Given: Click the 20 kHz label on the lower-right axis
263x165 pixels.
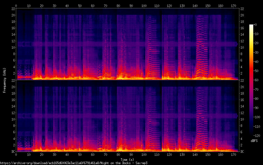Looking at the screenshot, I should point(242,87).
